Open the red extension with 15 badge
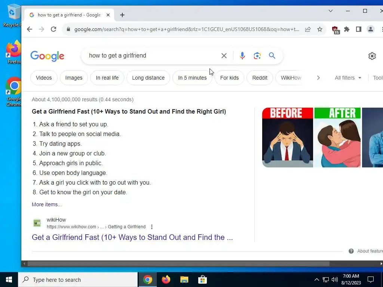The height and width of the screenshot is (287, 383). 335,30
